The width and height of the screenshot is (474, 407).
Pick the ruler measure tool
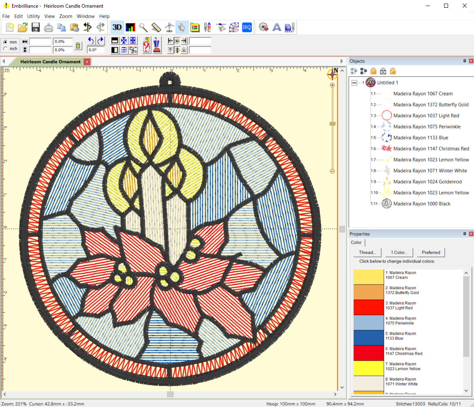[x=156, y=28]
